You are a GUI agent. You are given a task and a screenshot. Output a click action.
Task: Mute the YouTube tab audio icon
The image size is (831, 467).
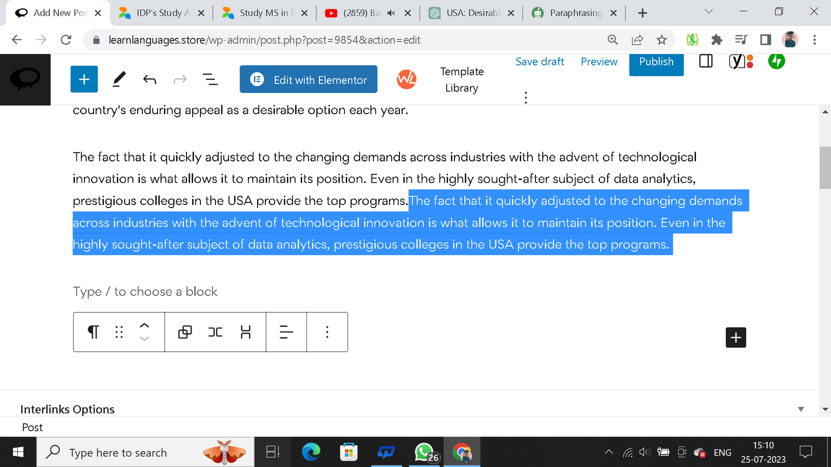tap(391, 13)
